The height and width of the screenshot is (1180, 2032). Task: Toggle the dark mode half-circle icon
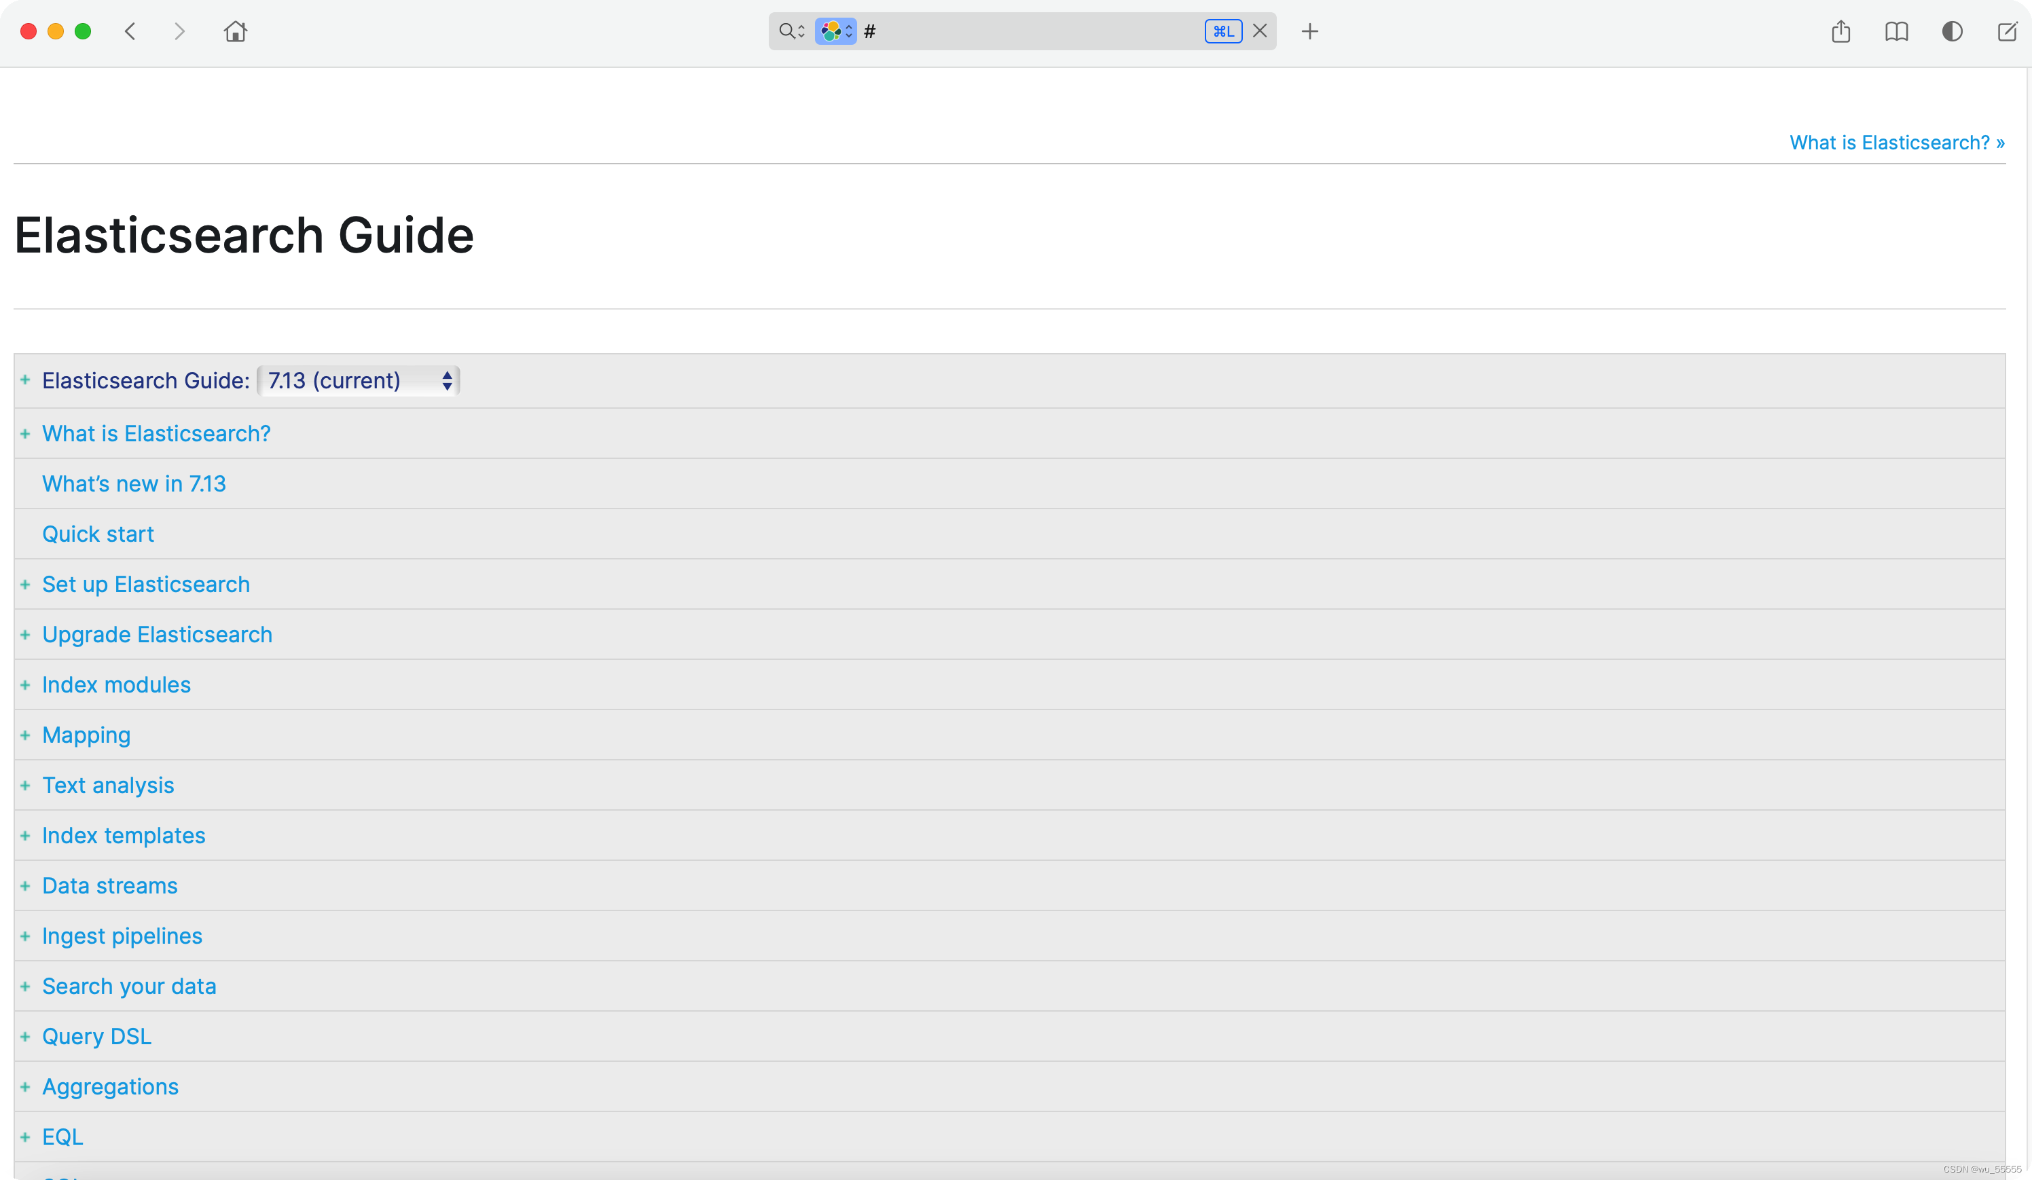(x=1952, y=31)
